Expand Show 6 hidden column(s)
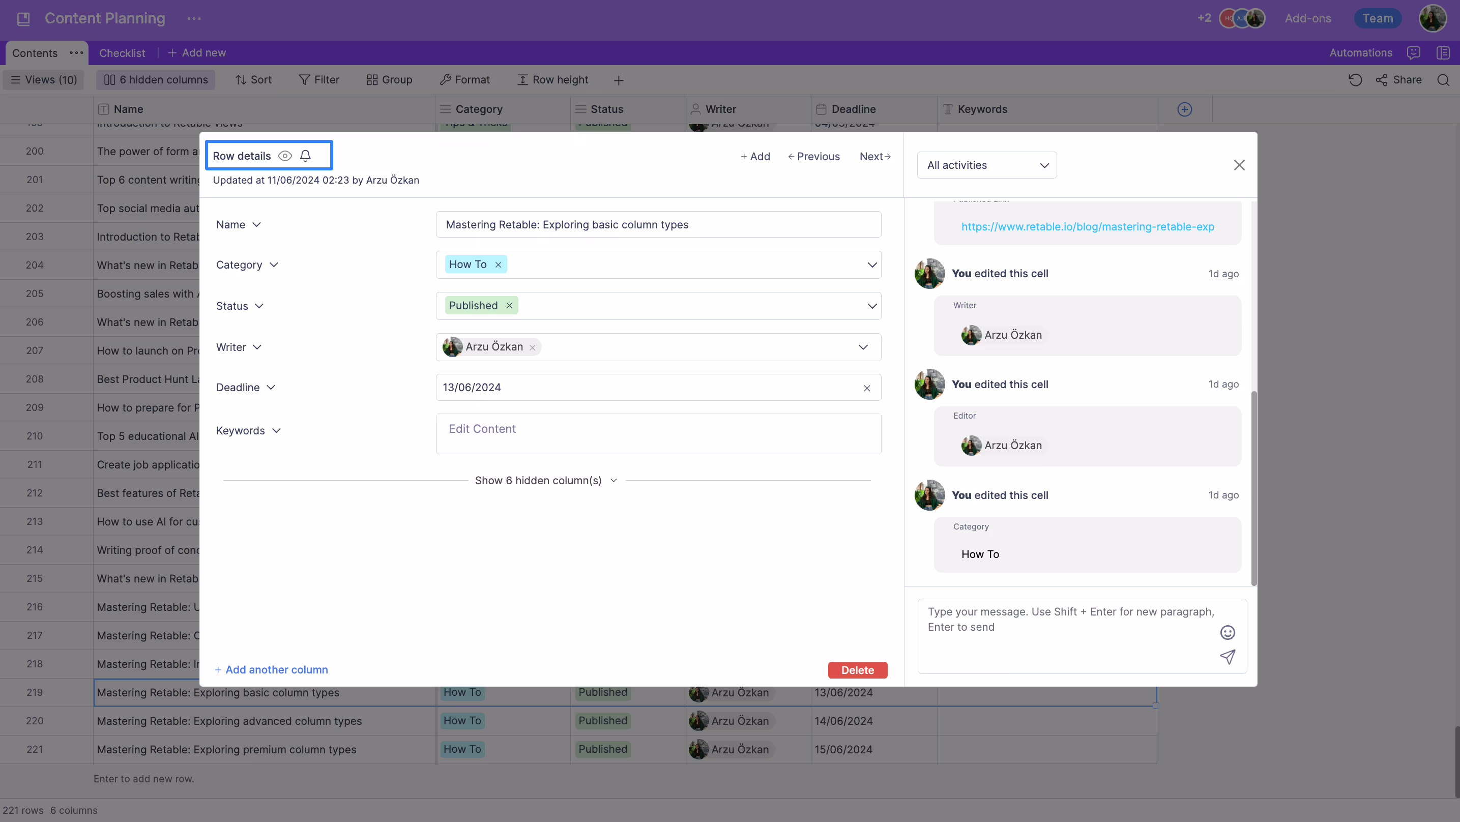The height and width of the screenshot is (822, 1460). point(546,481)
